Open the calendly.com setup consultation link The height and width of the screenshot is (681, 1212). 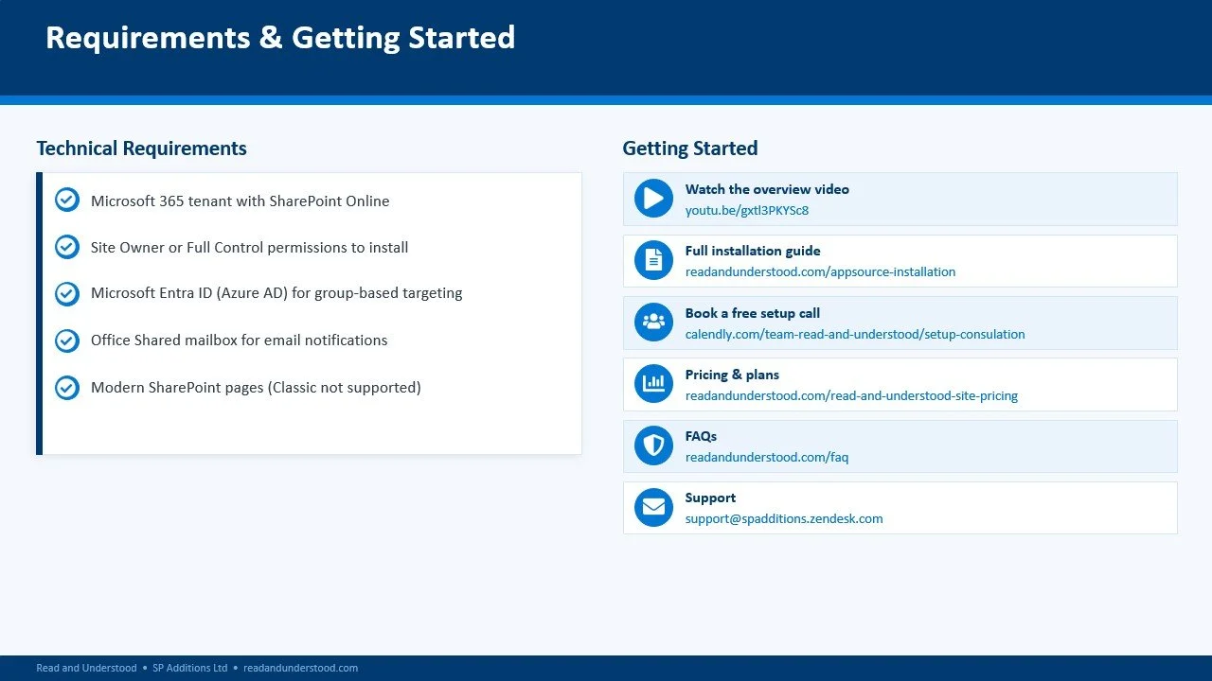click(x=855, y=334)
